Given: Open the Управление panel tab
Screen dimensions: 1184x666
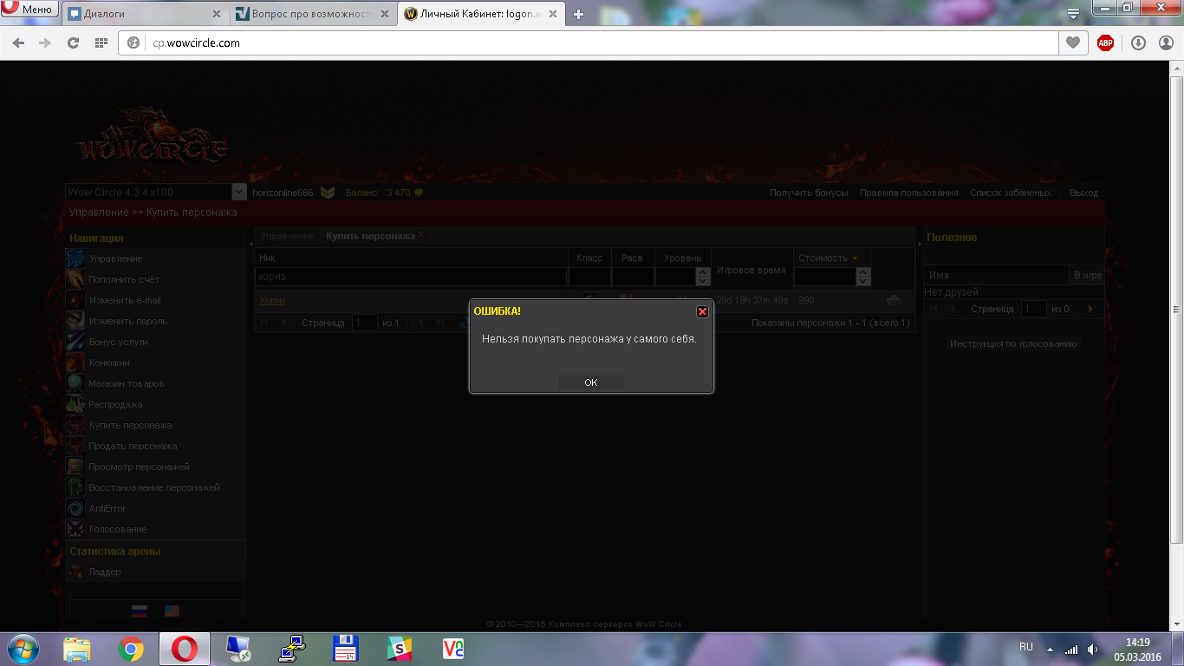Looking at the screenshot, I should coord(288,236).
